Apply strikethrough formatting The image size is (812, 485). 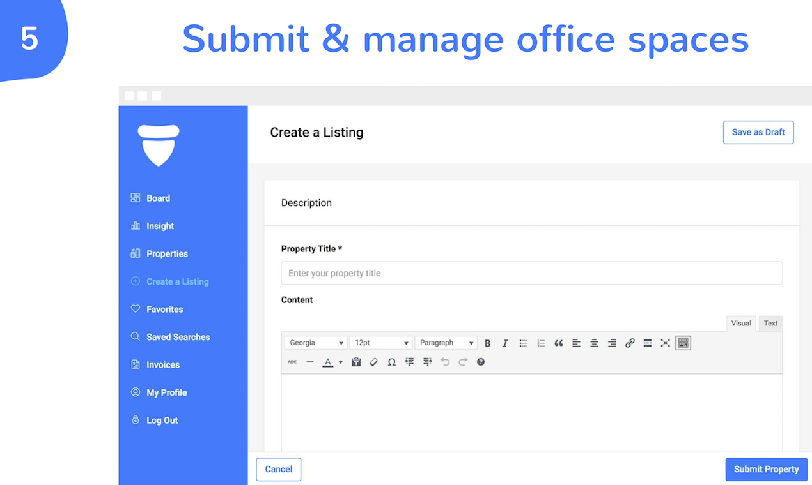point(293,362)
